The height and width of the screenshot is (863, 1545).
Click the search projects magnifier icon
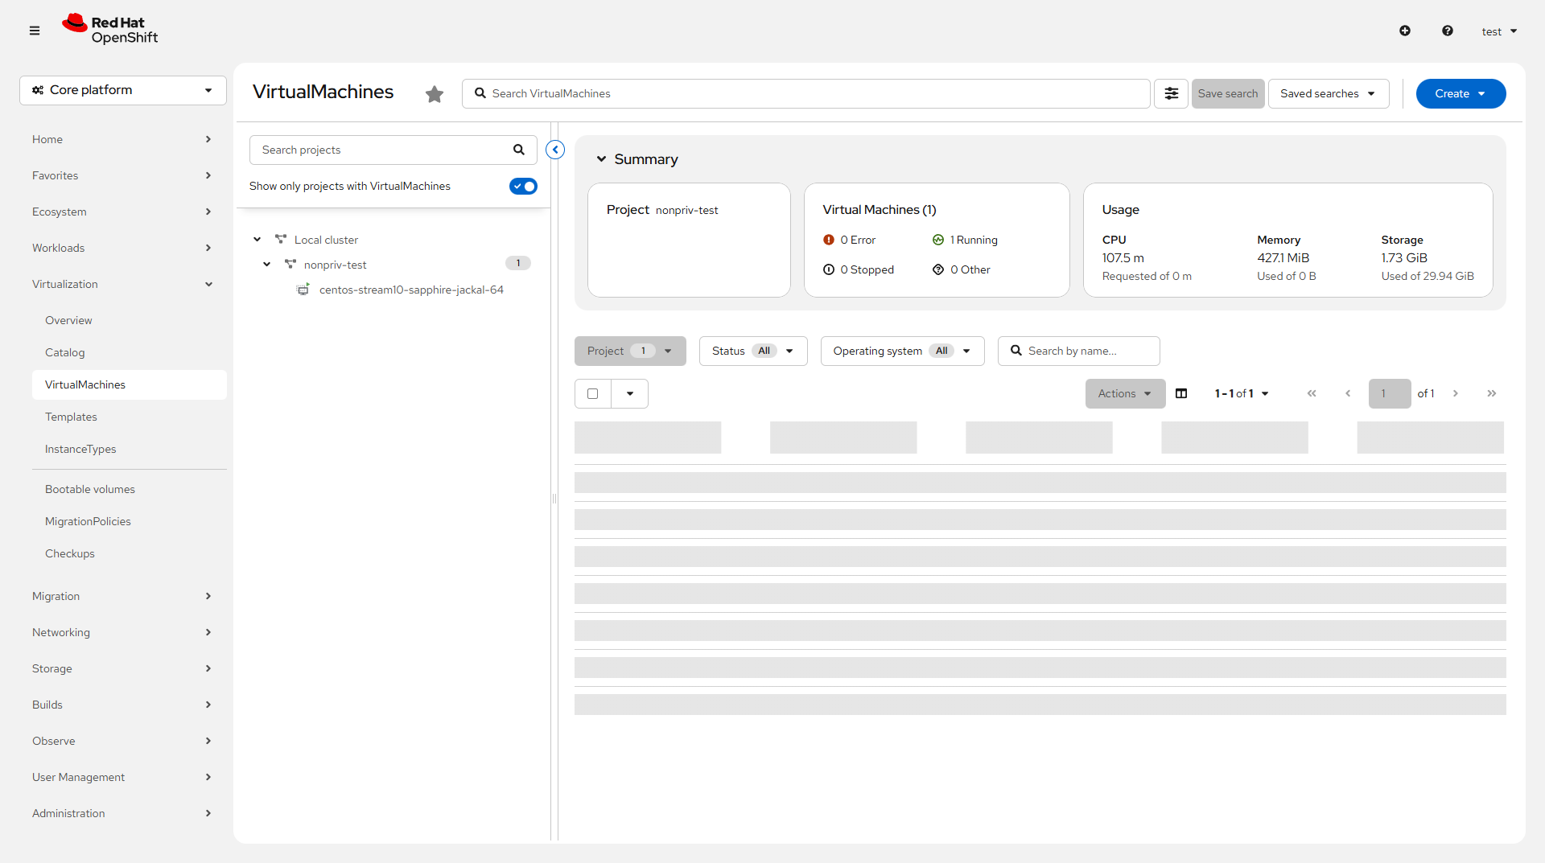click(519, 150)
